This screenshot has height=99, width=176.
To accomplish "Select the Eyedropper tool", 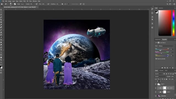I will 1,25.
